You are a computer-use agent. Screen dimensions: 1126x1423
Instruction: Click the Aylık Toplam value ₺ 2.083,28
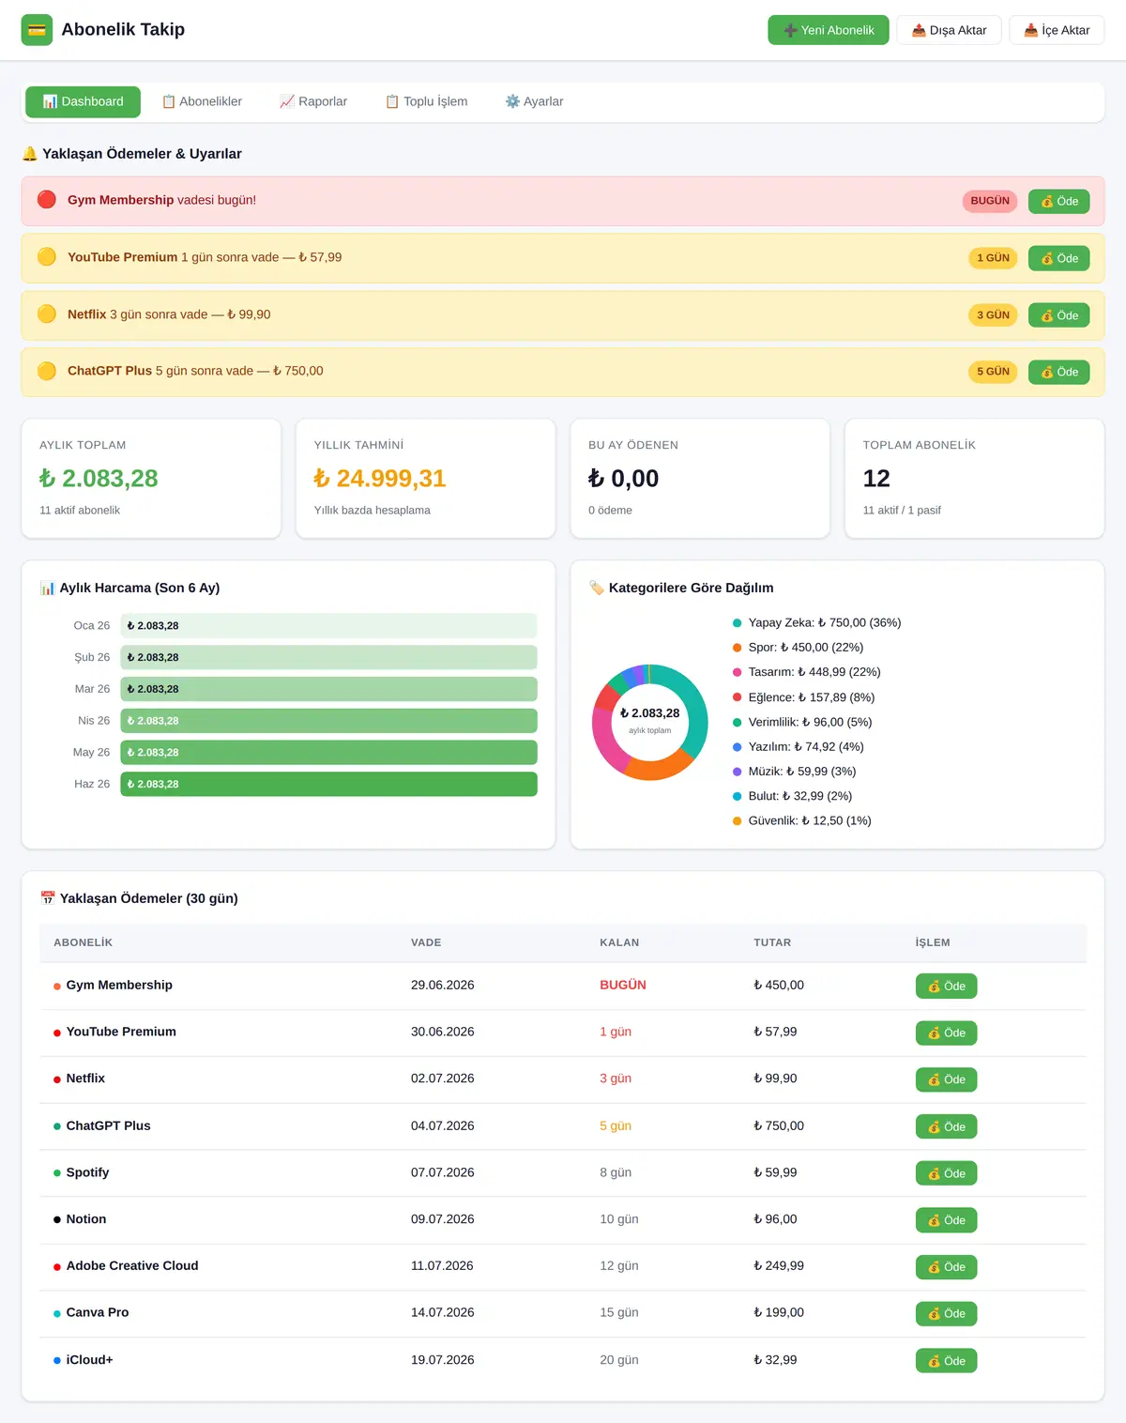point(99,479)
